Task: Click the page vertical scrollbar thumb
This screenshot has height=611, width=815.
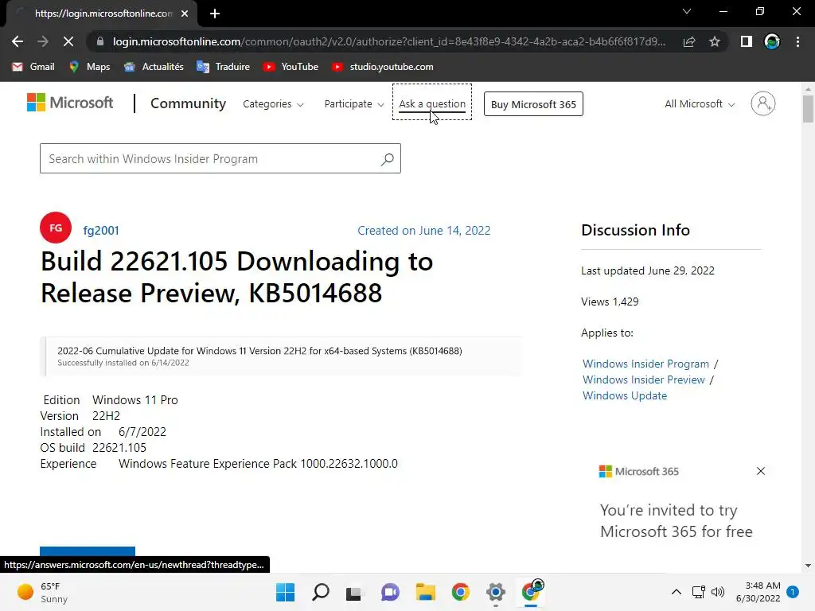Action: click(808, 108)
